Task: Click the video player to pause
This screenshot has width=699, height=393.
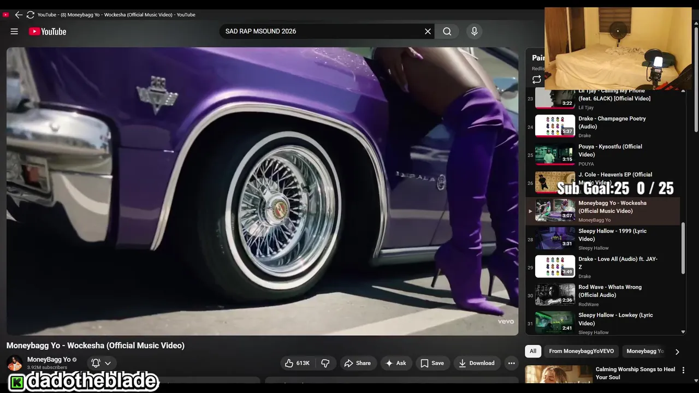Action: click(262, 191)
